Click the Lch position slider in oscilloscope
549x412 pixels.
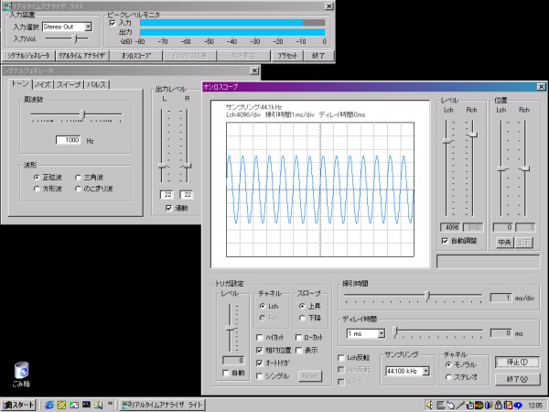coord(502,169)
